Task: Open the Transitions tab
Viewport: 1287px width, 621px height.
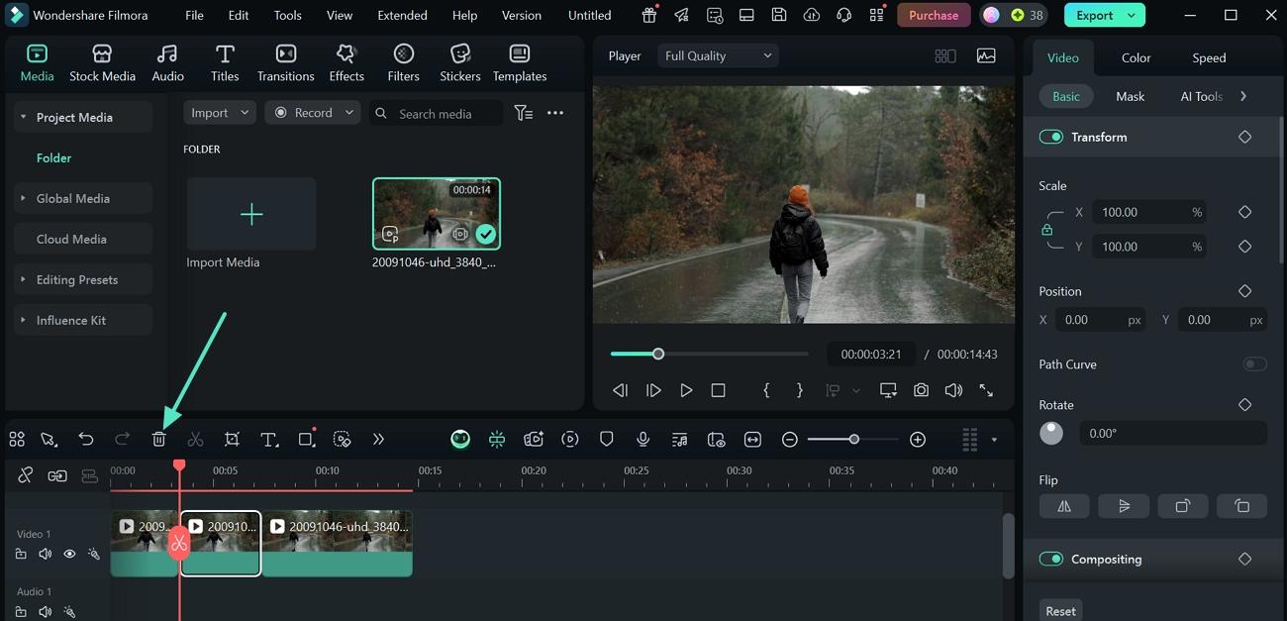Action: click(286, 63)
